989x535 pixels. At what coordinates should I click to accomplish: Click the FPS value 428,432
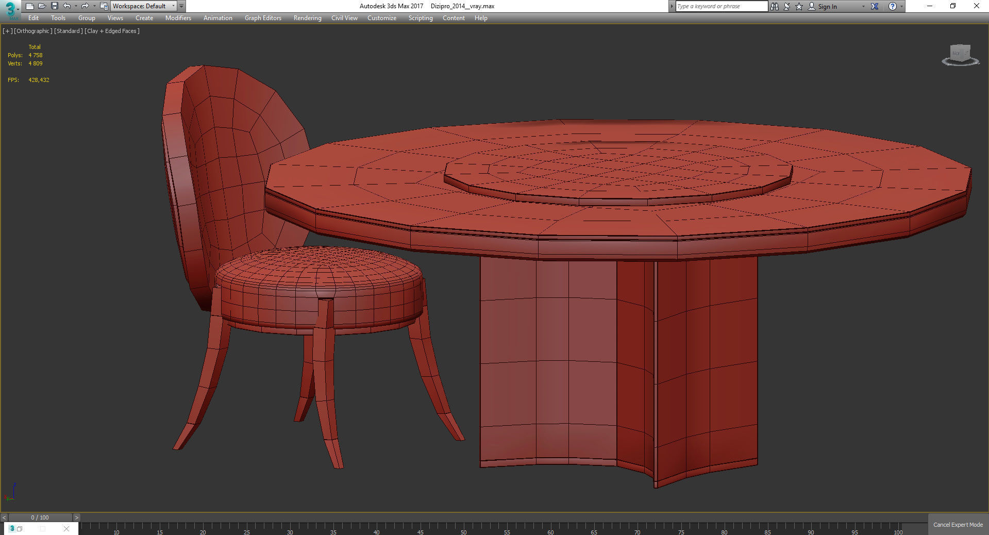39,80
